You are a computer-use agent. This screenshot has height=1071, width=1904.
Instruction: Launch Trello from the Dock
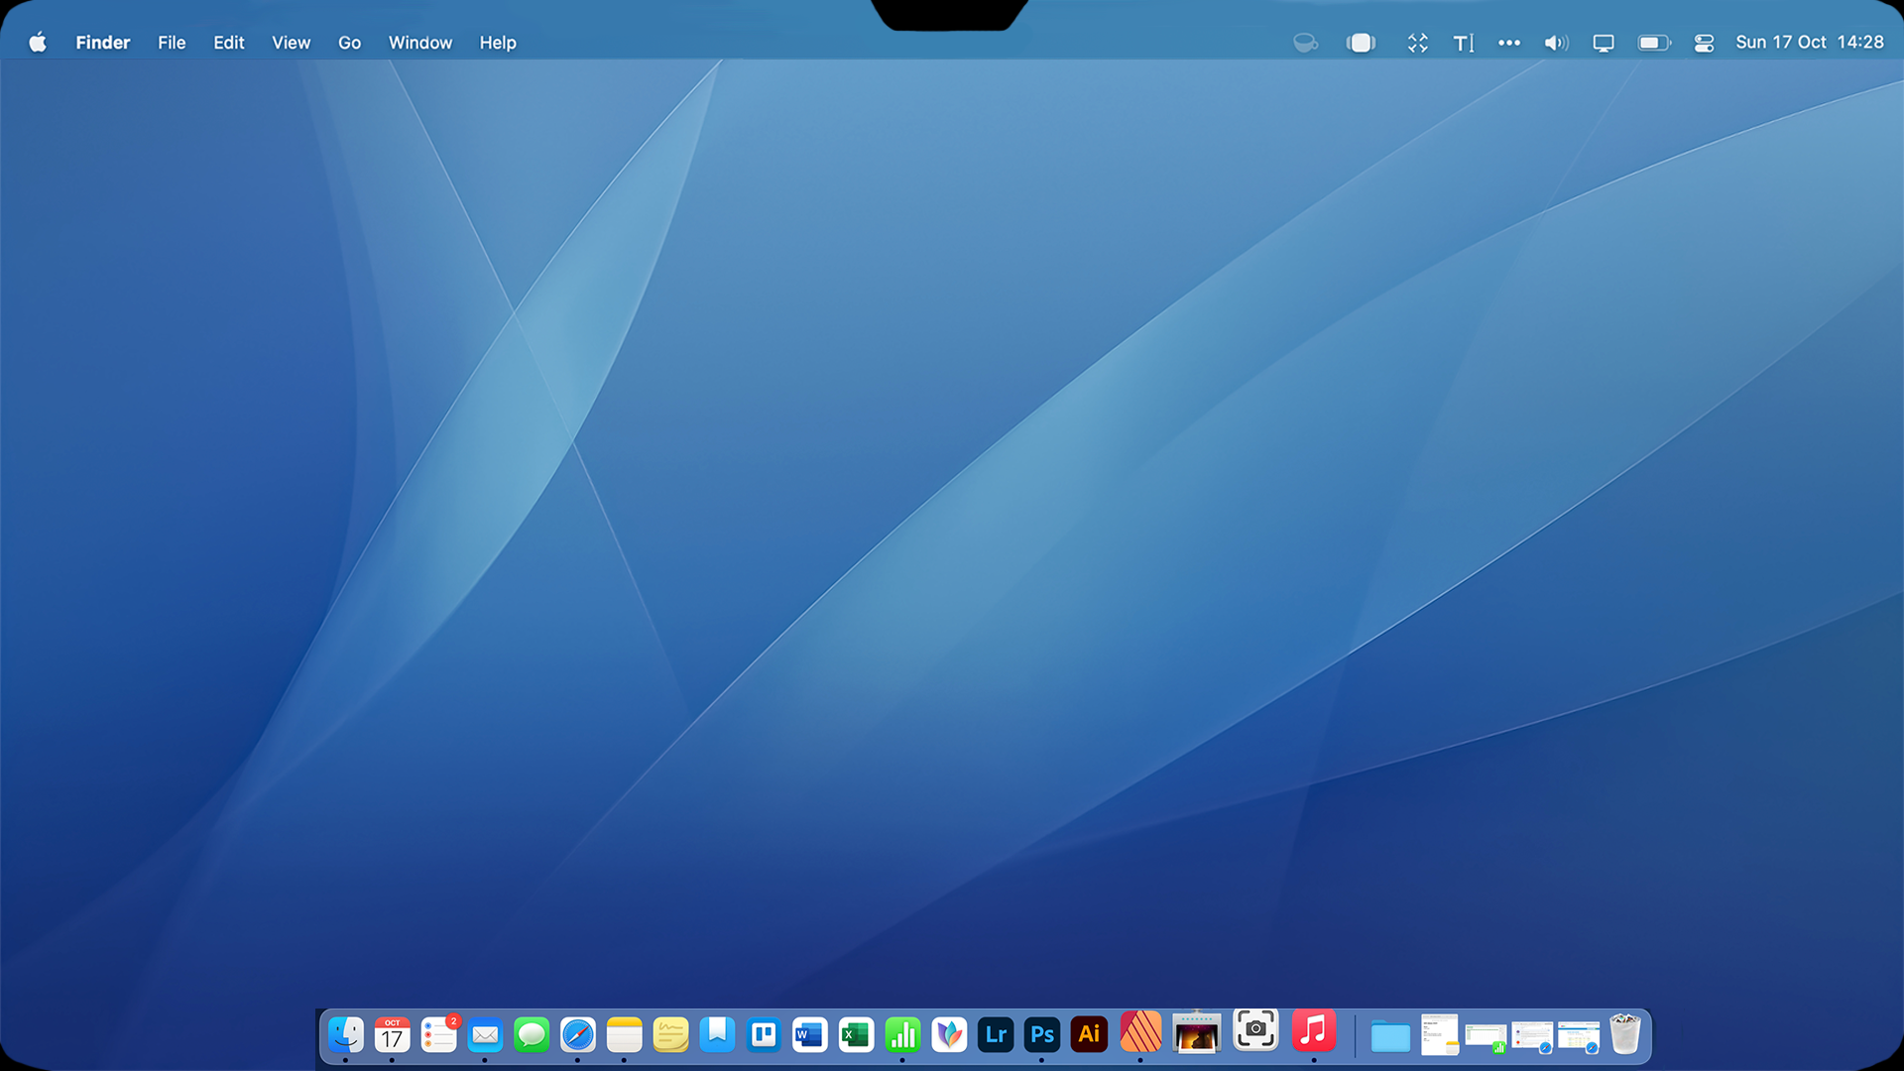tap(764, 1034)
